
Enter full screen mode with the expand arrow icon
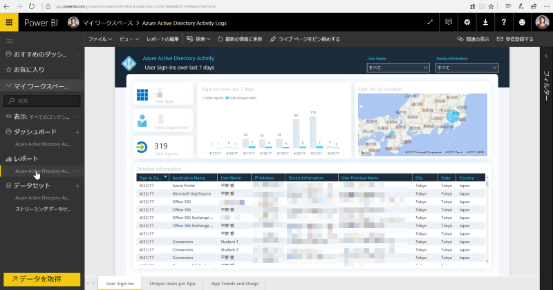[430, 22]
